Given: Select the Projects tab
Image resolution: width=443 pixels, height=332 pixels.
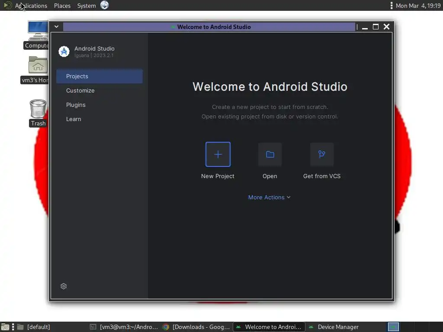Looking at the screenshot, I should point(100,76).
